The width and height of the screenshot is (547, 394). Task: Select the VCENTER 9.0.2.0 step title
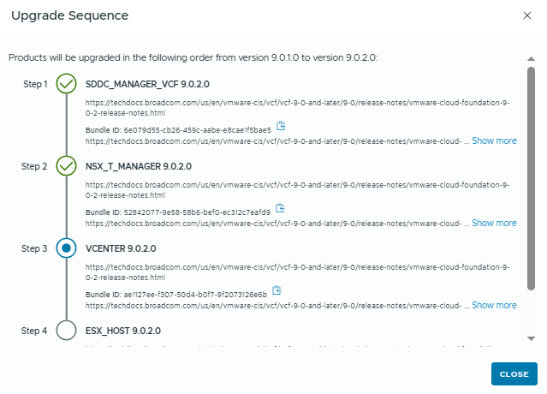click(121, 248)
